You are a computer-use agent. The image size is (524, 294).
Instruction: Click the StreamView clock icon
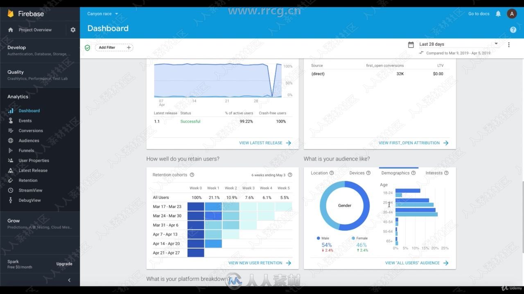coord(11,190)
